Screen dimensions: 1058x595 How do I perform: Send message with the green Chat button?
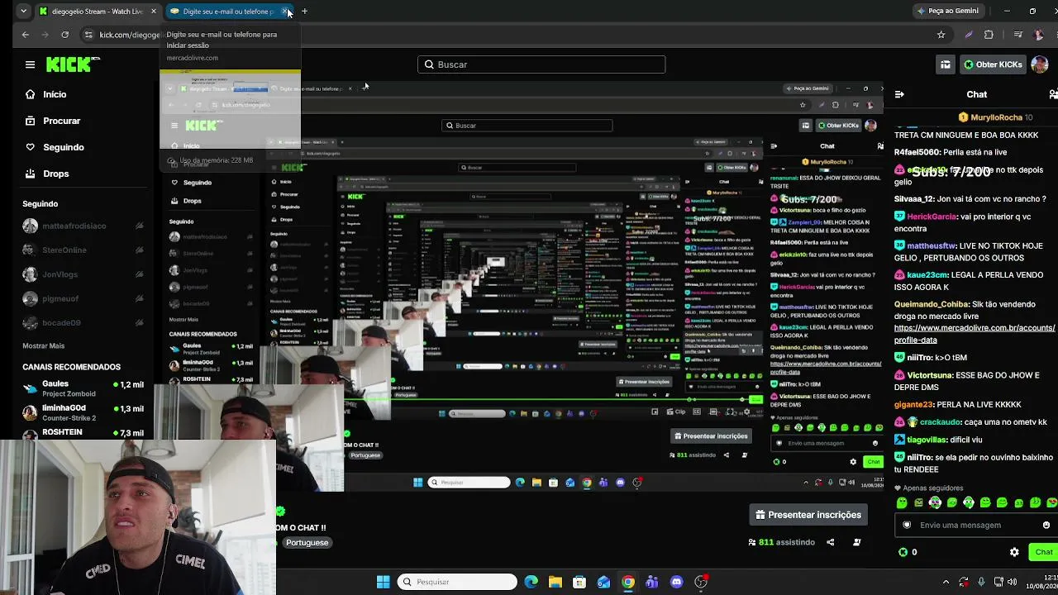(1043, 552)
